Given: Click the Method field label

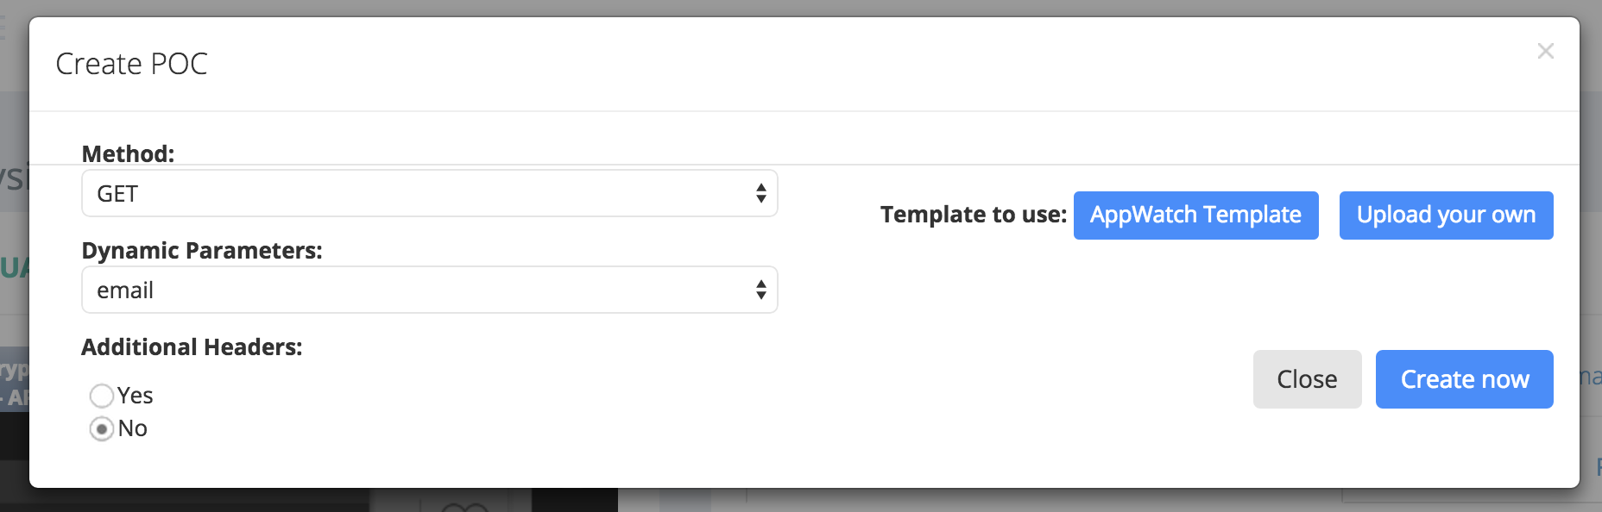Looking at the screenshot, I should pos(128,154).
